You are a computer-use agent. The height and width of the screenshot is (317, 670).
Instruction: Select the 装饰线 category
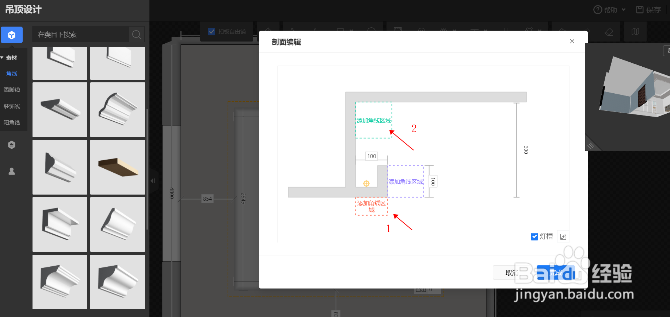(x=12, y=106)
